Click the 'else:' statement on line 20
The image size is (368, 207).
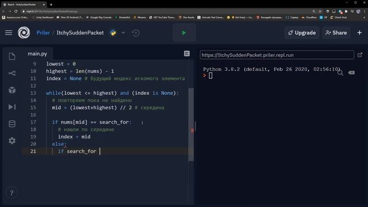coord(59,144)
